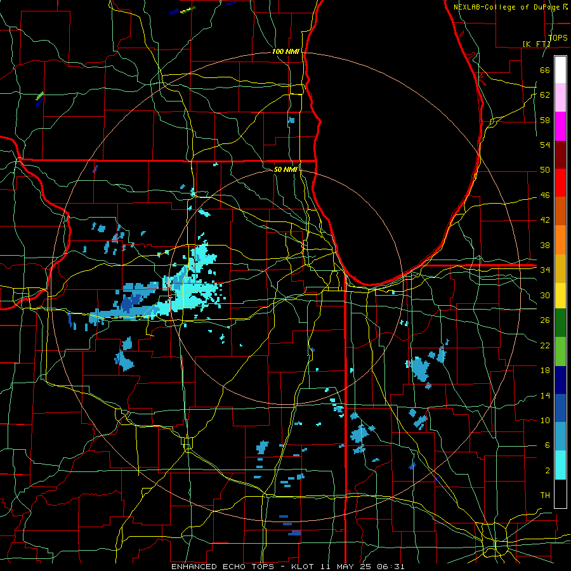Click the white swatch in the tops legend
This screenshot has height=571, width=571.
tap(560, 70)
